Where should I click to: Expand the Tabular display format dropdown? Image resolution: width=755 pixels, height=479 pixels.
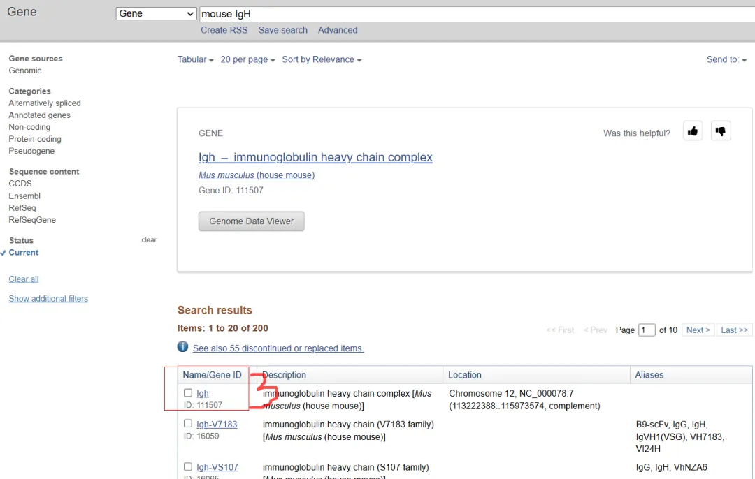click(195, 59)
